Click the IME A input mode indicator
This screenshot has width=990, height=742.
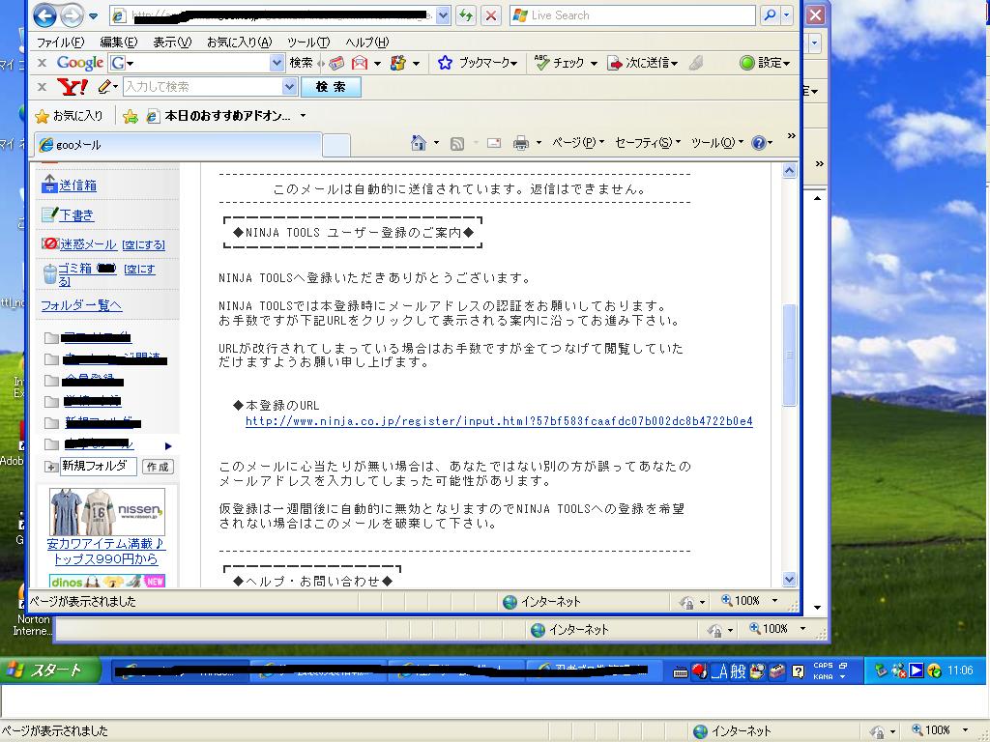(x=721, y=671)
